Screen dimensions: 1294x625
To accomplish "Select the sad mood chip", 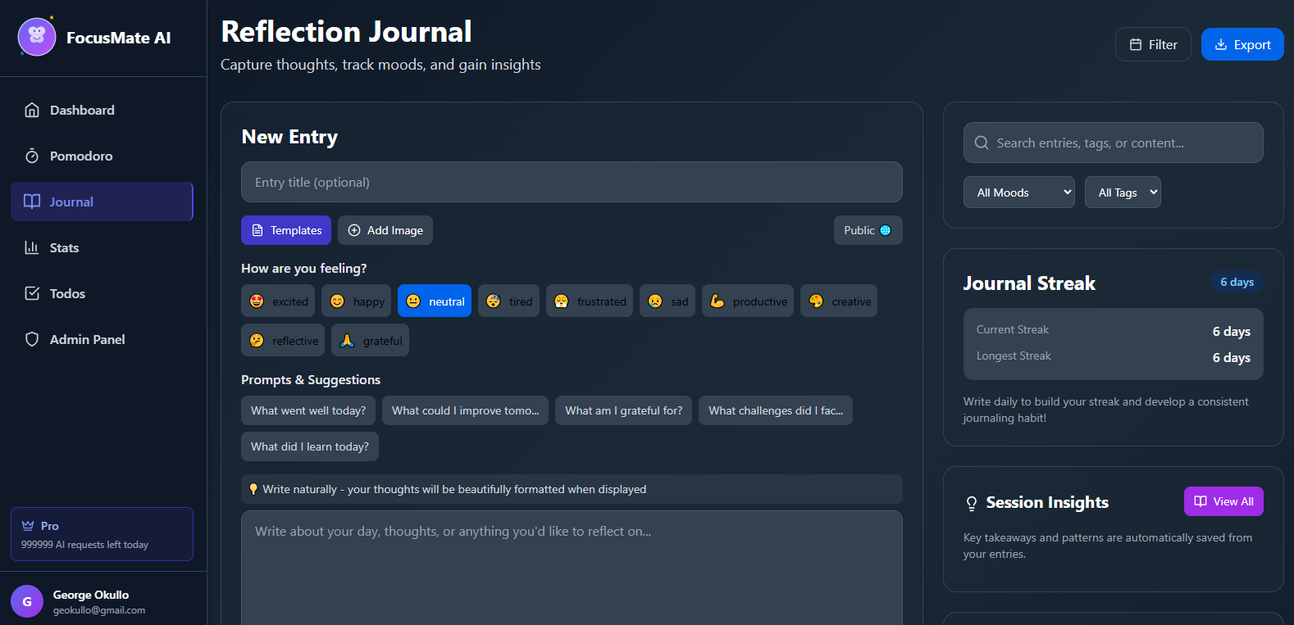I will coord(668,301).
